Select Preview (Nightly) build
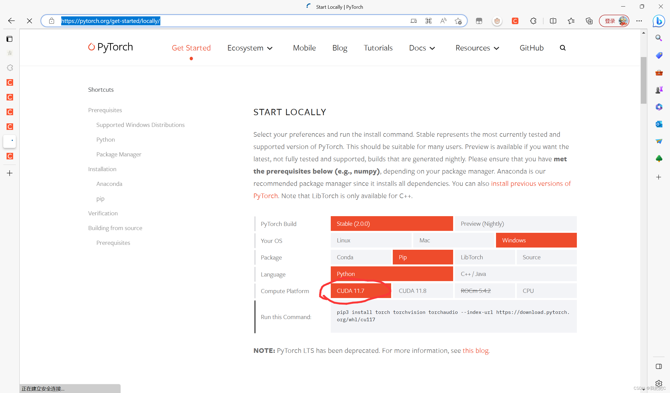This screenshot has width=670, height=393. click(516, 224)
